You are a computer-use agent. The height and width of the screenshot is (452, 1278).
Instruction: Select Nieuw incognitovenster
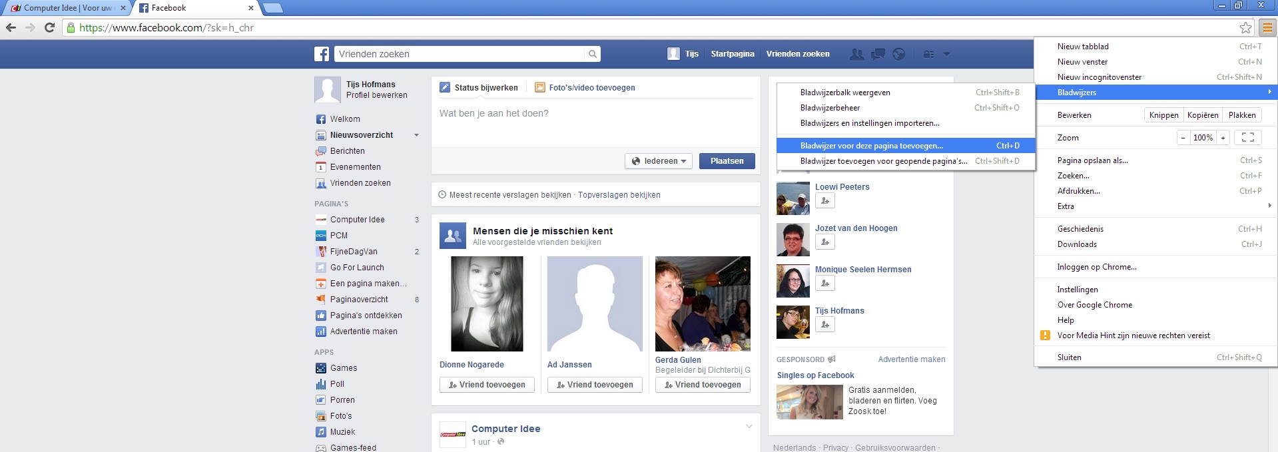click(x=1155, y=77)
